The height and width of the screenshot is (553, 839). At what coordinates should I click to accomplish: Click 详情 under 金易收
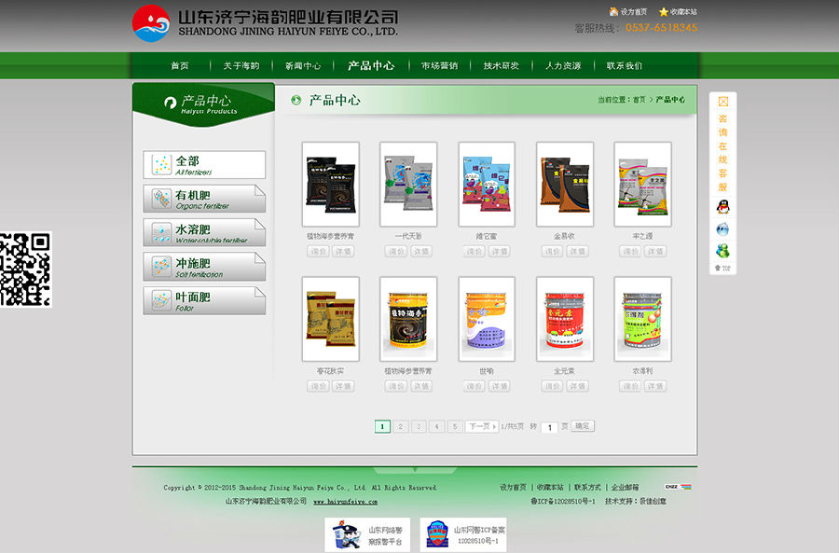coord(577,251)
